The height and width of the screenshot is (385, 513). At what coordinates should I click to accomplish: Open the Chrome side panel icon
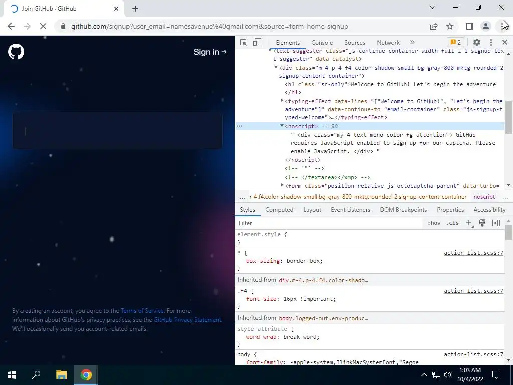(x=470, y=26)
